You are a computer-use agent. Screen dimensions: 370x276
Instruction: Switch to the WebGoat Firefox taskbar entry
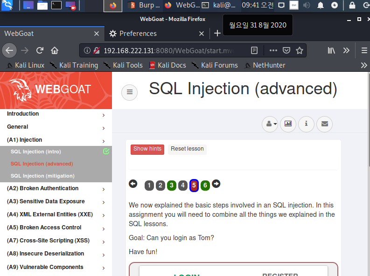coord(182,5)
